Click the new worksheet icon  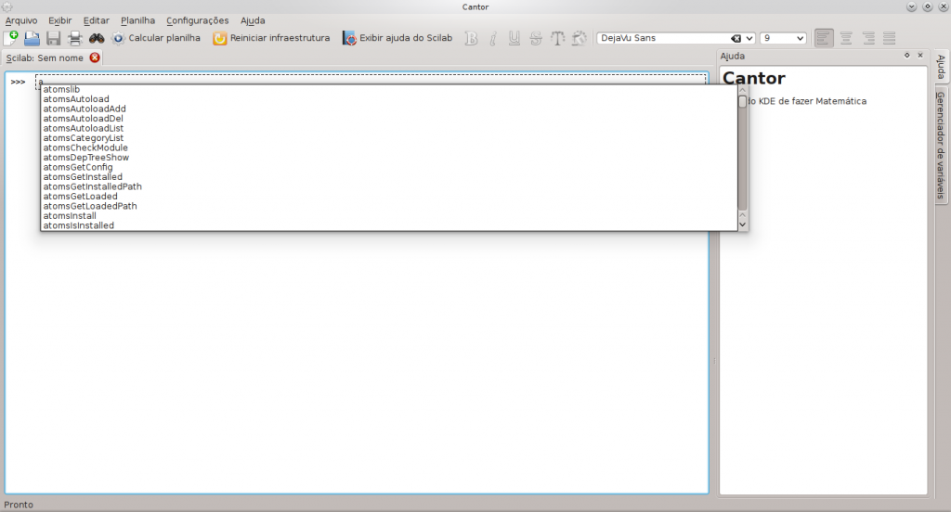[11, 38]
